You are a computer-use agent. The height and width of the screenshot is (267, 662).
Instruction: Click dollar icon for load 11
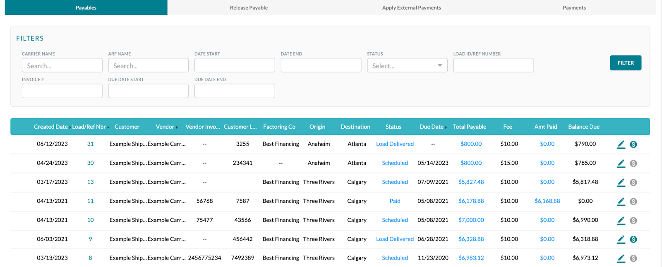633,202
